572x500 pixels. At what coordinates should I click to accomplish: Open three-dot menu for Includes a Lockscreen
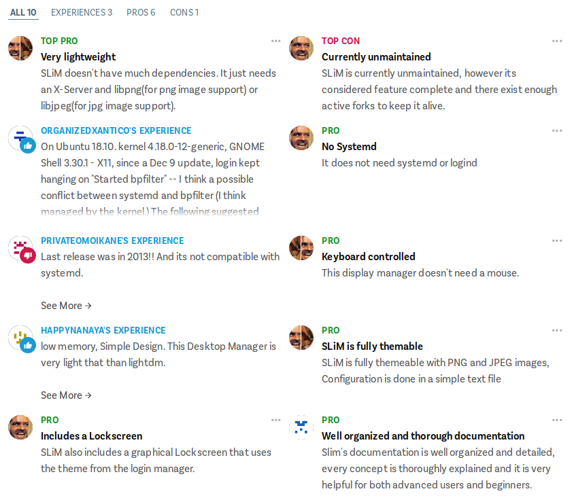[x=275, y=420]
